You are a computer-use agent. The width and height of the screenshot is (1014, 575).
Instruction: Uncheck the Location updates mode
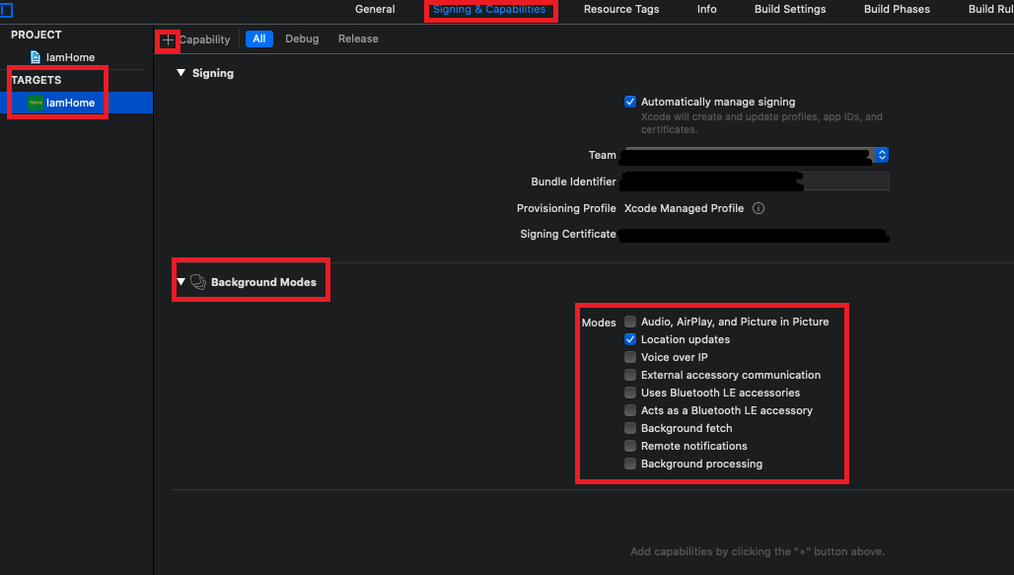(630, 339)
